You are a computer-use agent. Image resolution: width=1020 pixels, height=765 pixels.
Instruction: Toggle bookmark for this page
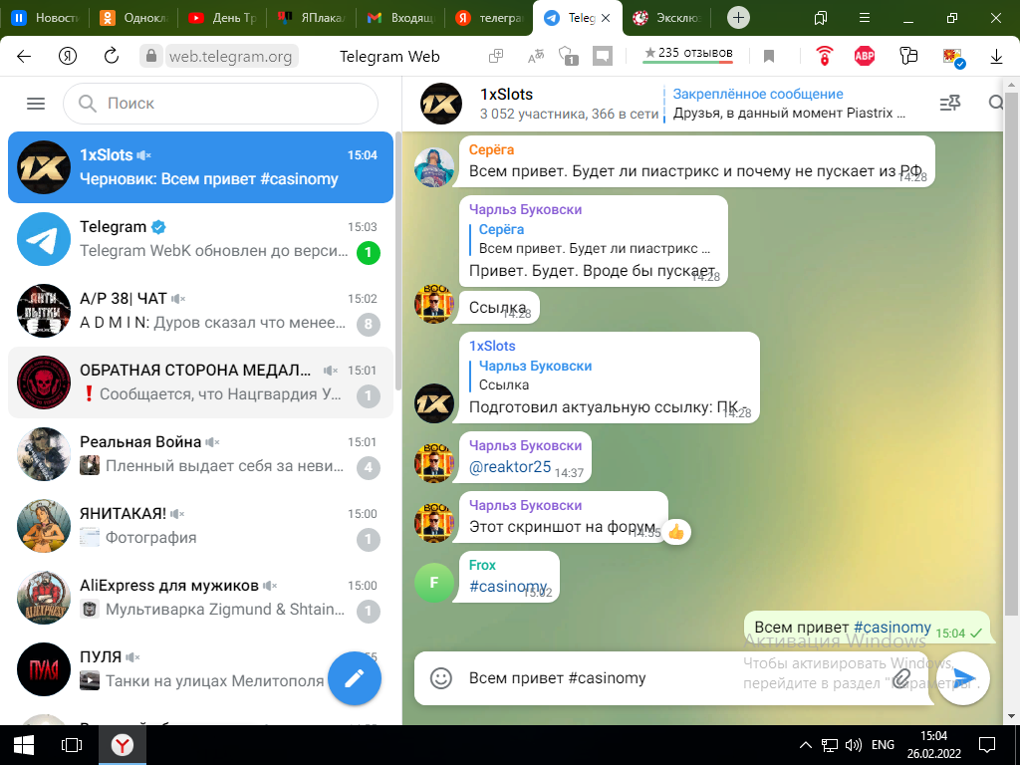pos(769,56)
